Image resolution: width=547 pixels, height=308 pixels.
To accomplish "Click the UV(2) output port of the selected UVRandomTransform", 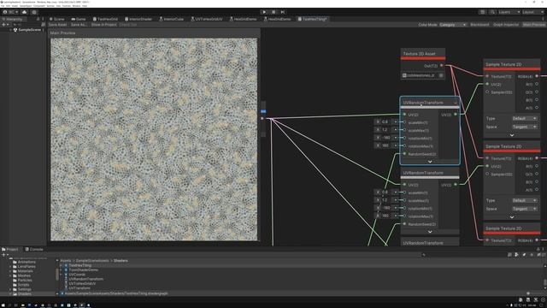I will point(456,115).
